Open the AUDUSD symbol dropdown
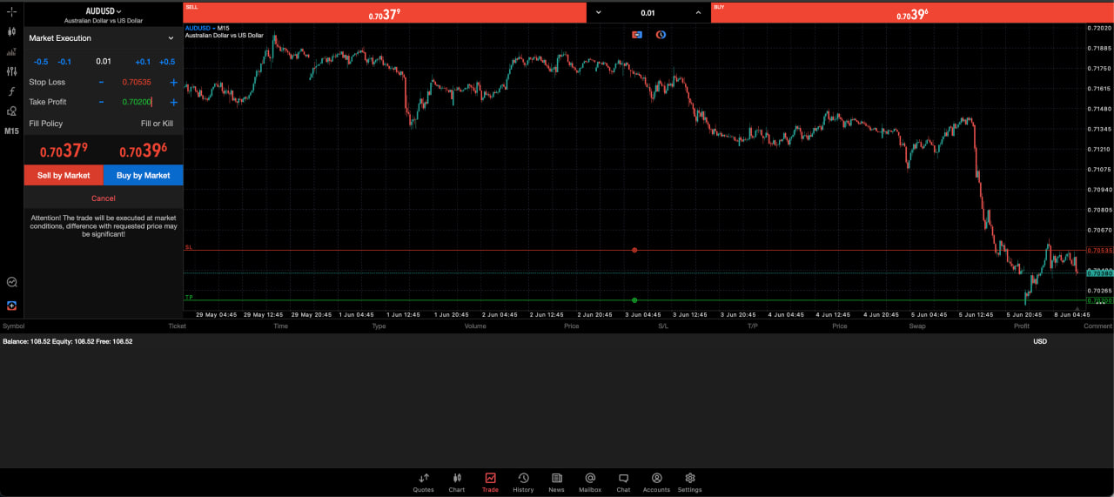Screen dimensions: 1114x497 click(x=104, y=11)
